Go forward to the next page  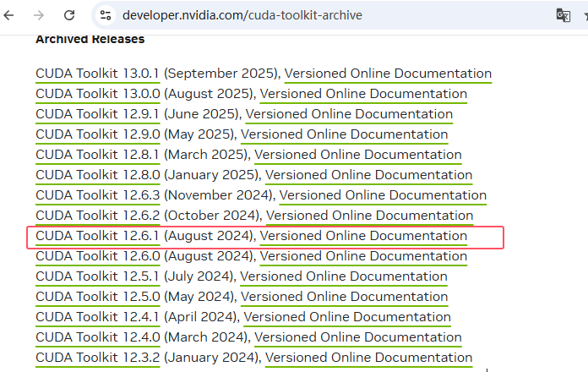(39, 15)
